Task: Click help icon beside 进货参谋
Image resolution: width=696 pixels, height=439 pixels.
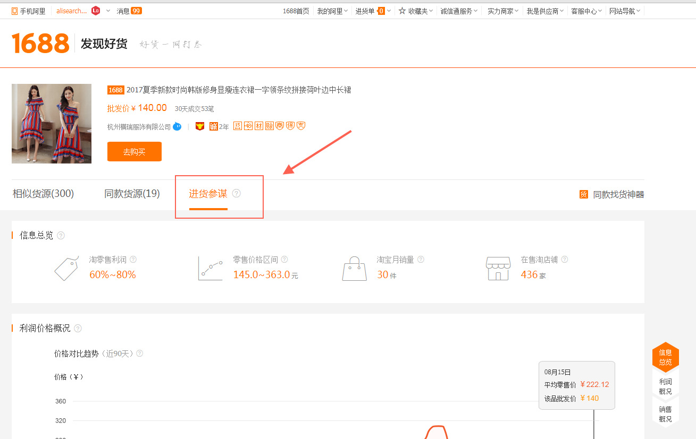Action: pyautogui.click(x=237, y=193)
